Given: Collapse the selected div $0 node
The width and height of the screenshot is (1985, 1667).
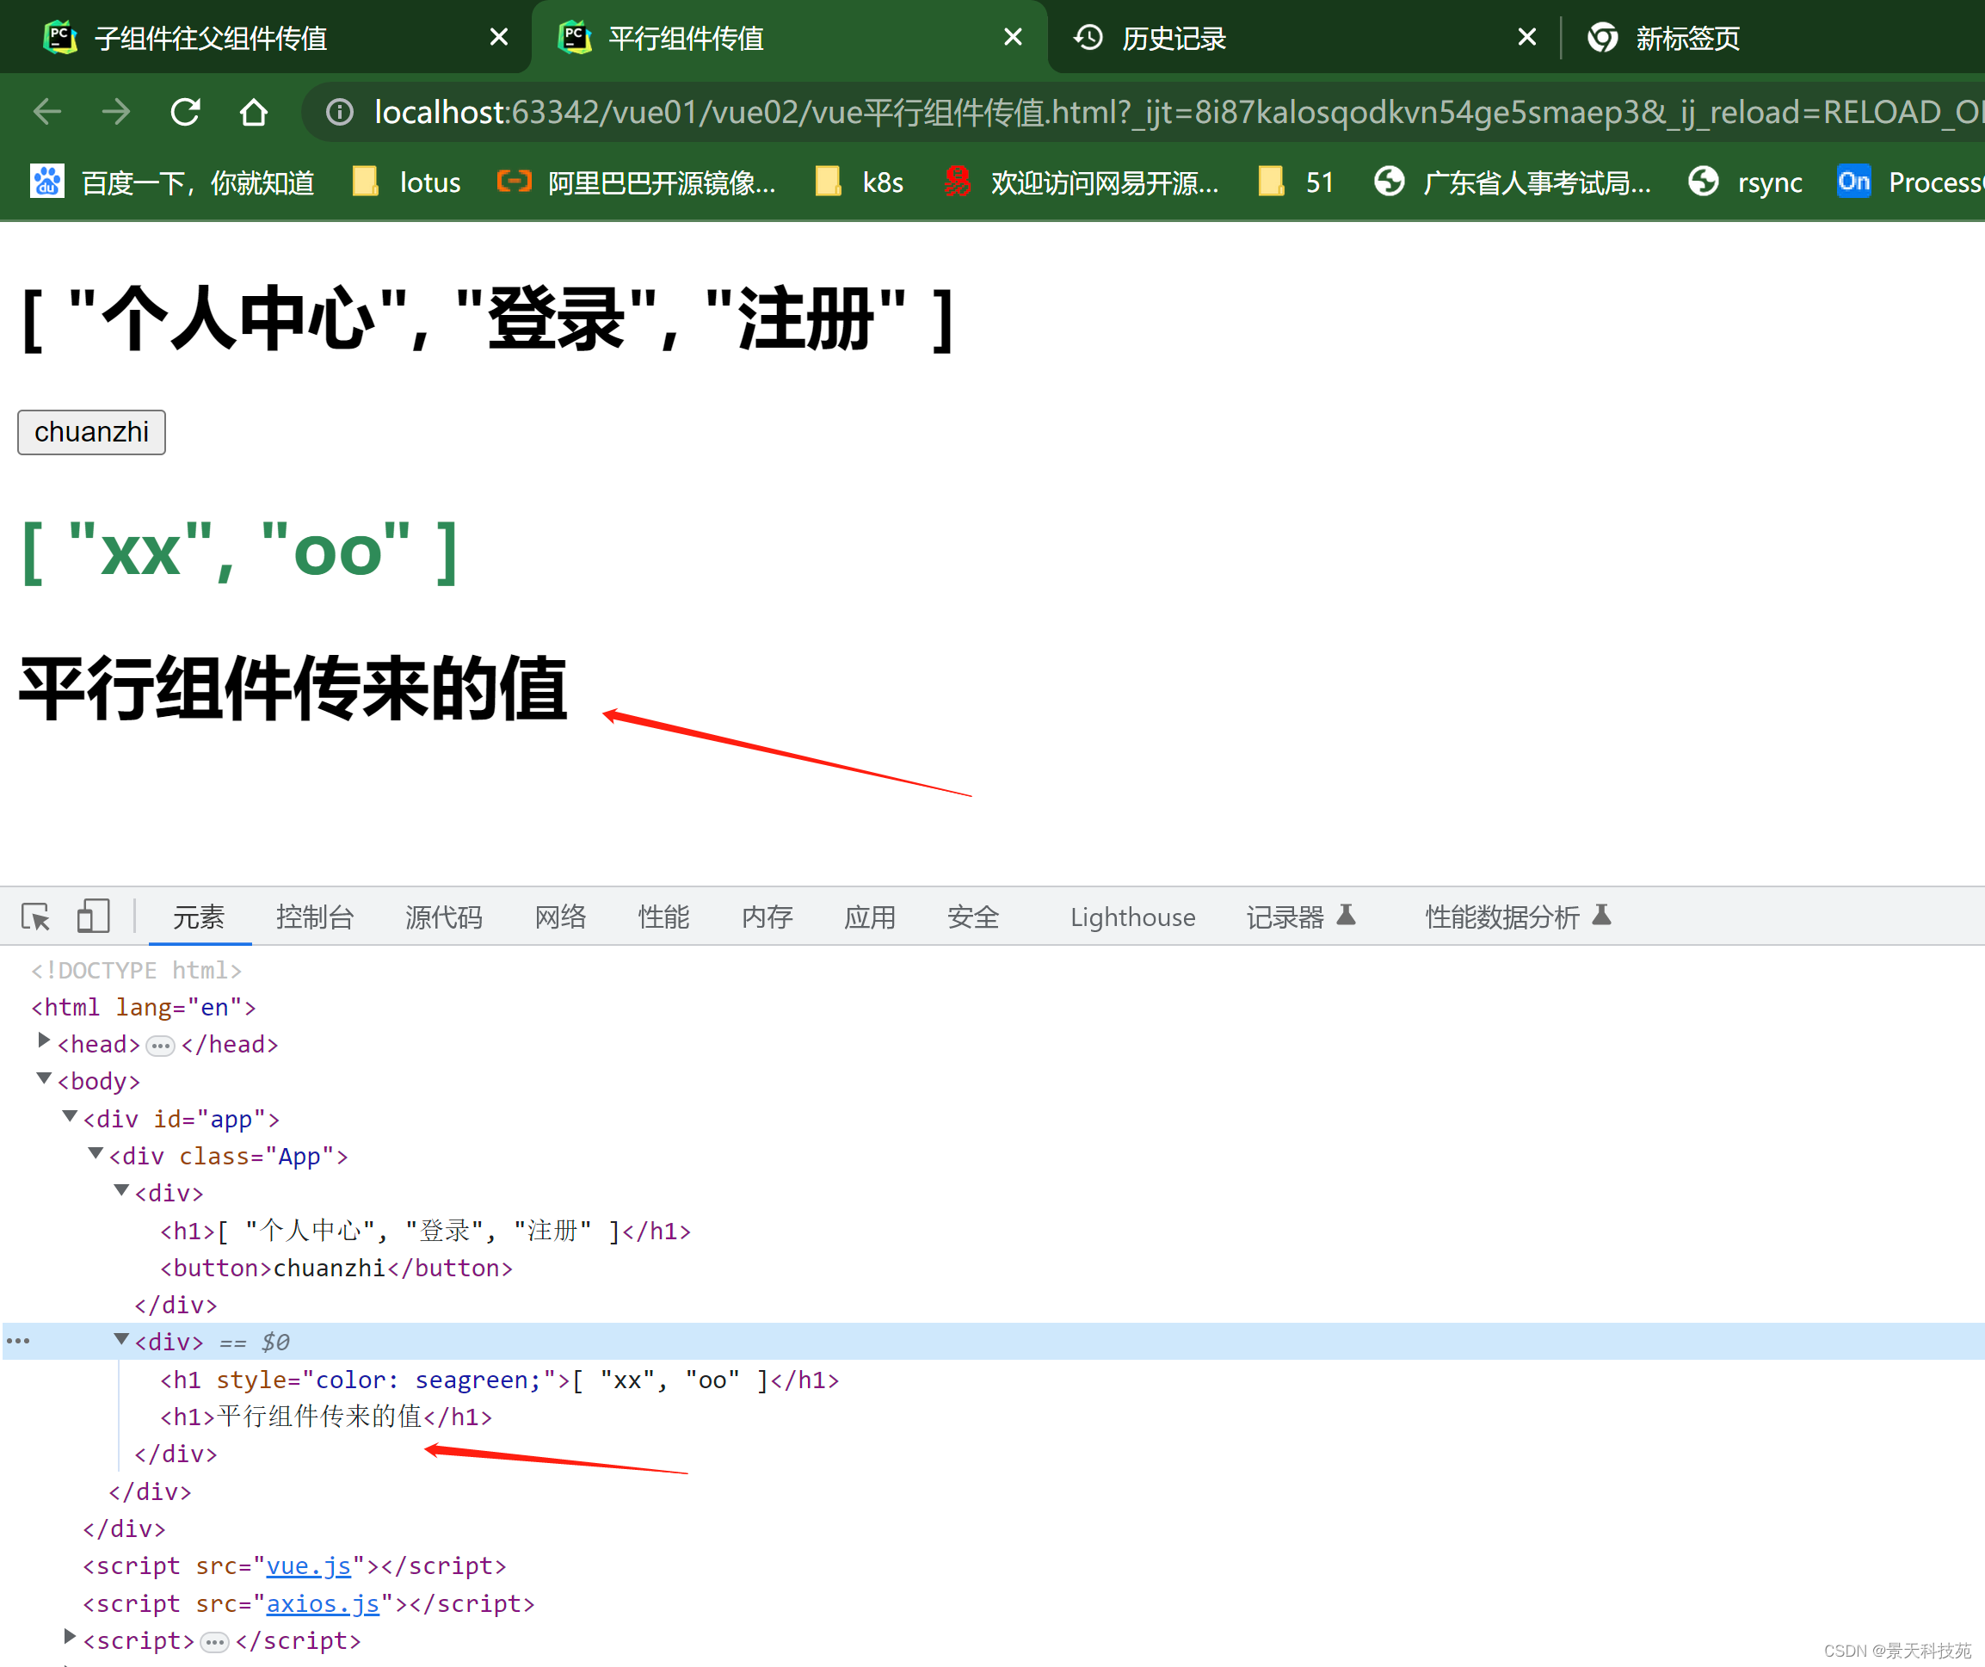Looking at the screenshot, I should pos(121,1339).
